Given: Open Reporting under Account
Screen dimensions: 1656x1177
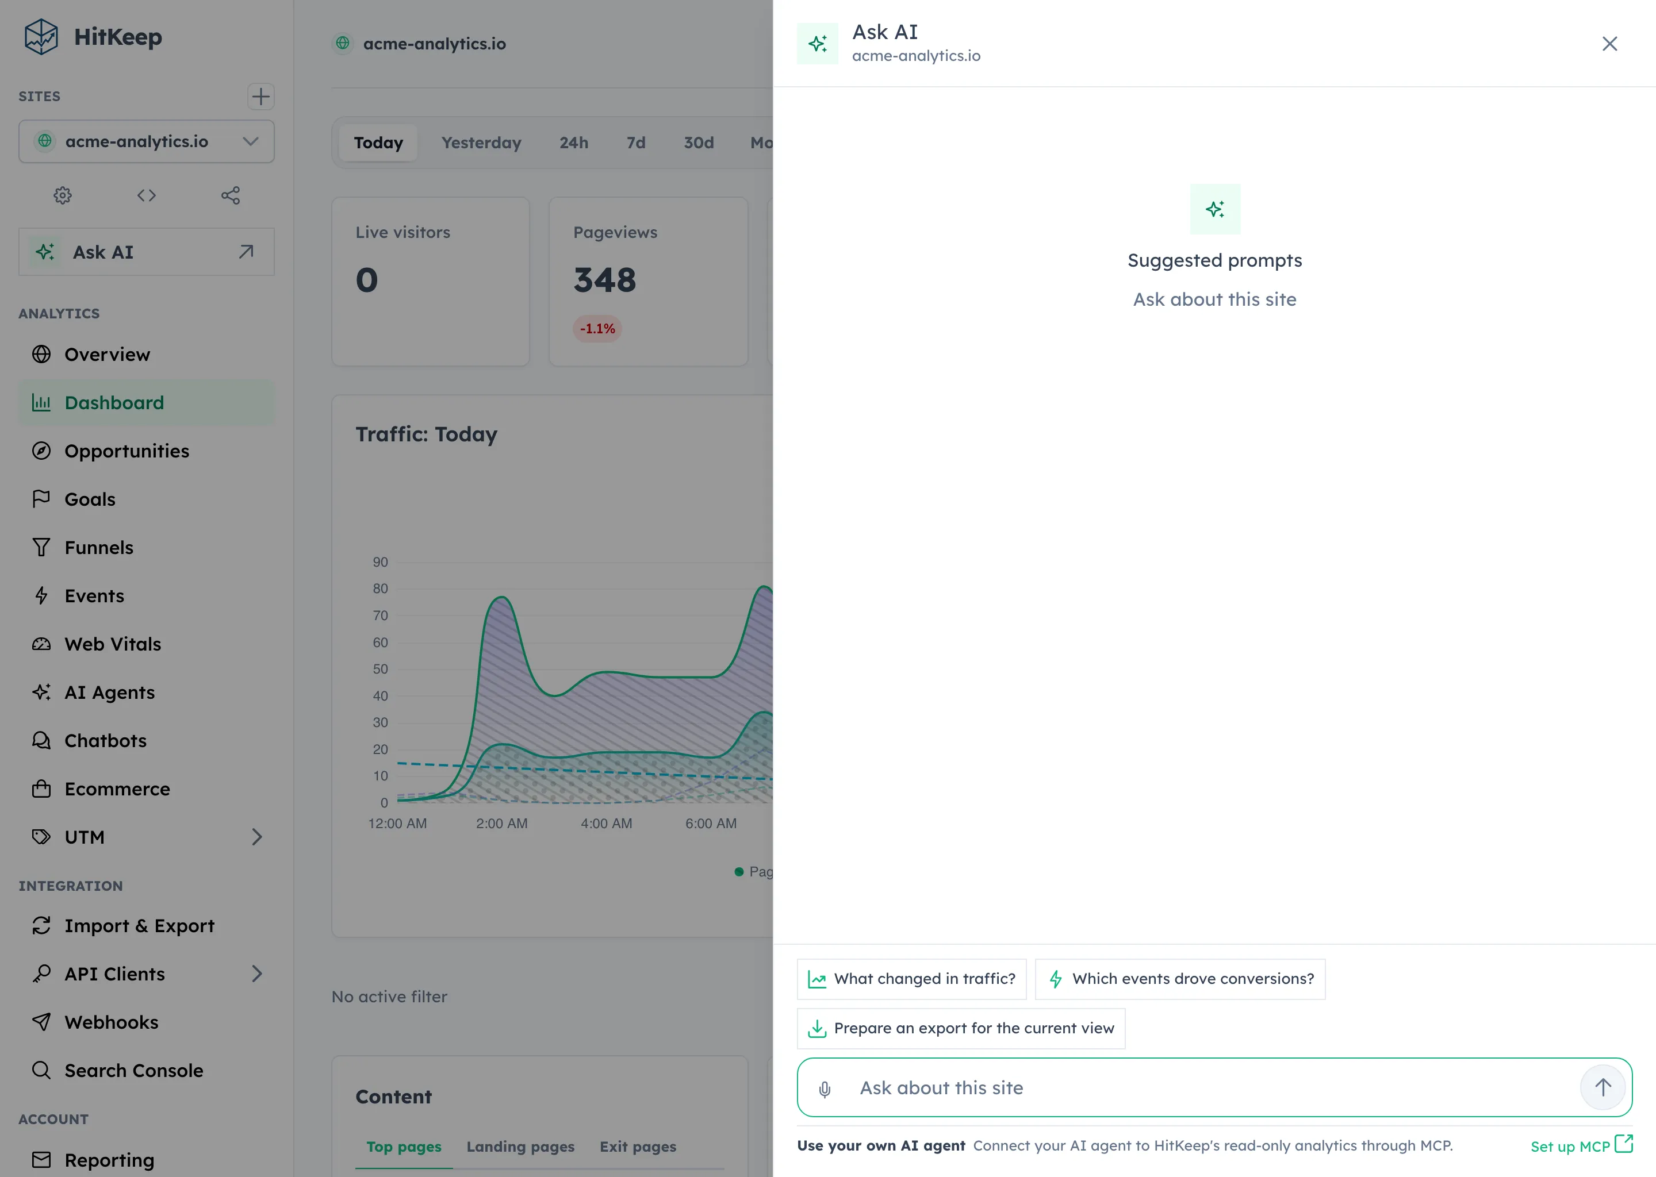Looking at the screenshot, I should tap(147, 1160).
